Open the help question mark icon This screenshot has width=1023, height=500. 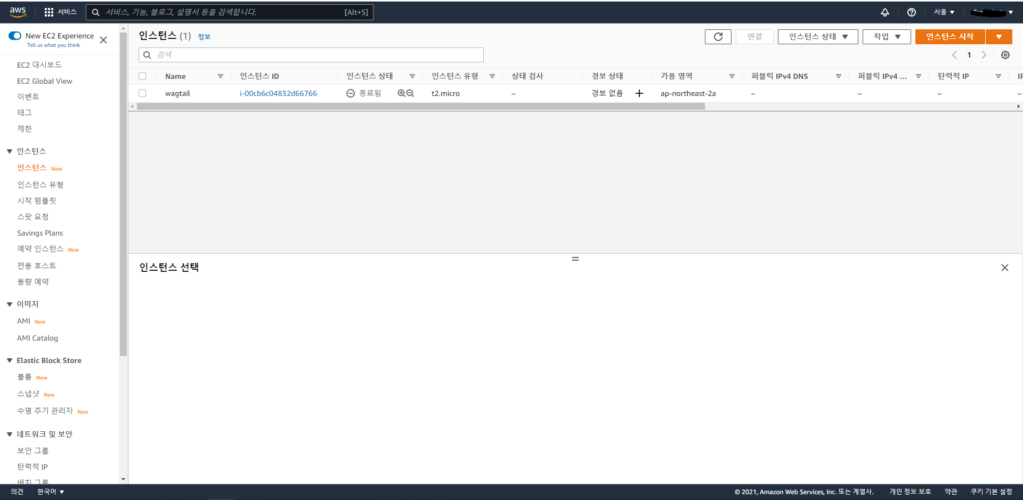[x=912, y=12]
